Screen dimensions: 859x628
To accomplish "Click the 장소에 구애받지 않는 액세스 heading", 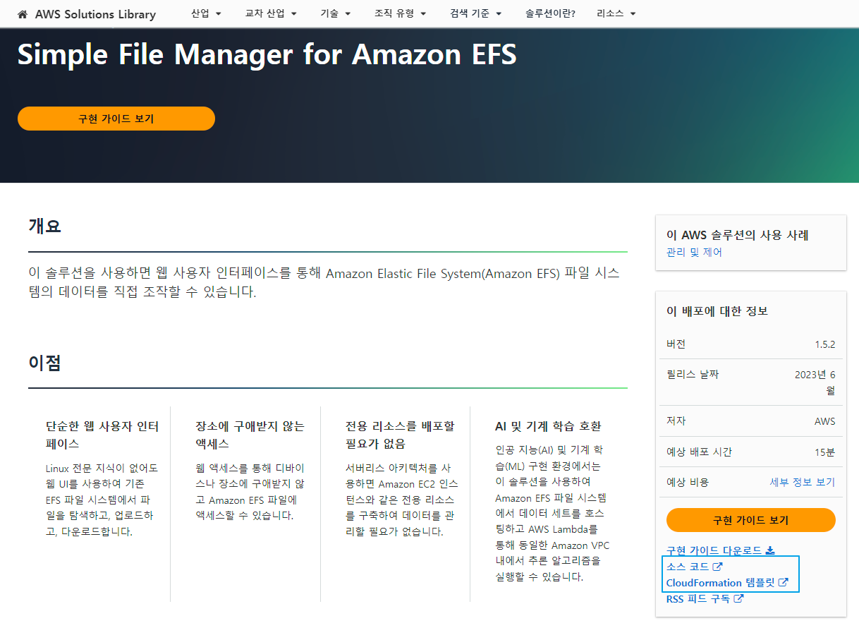I will point(250,435).
